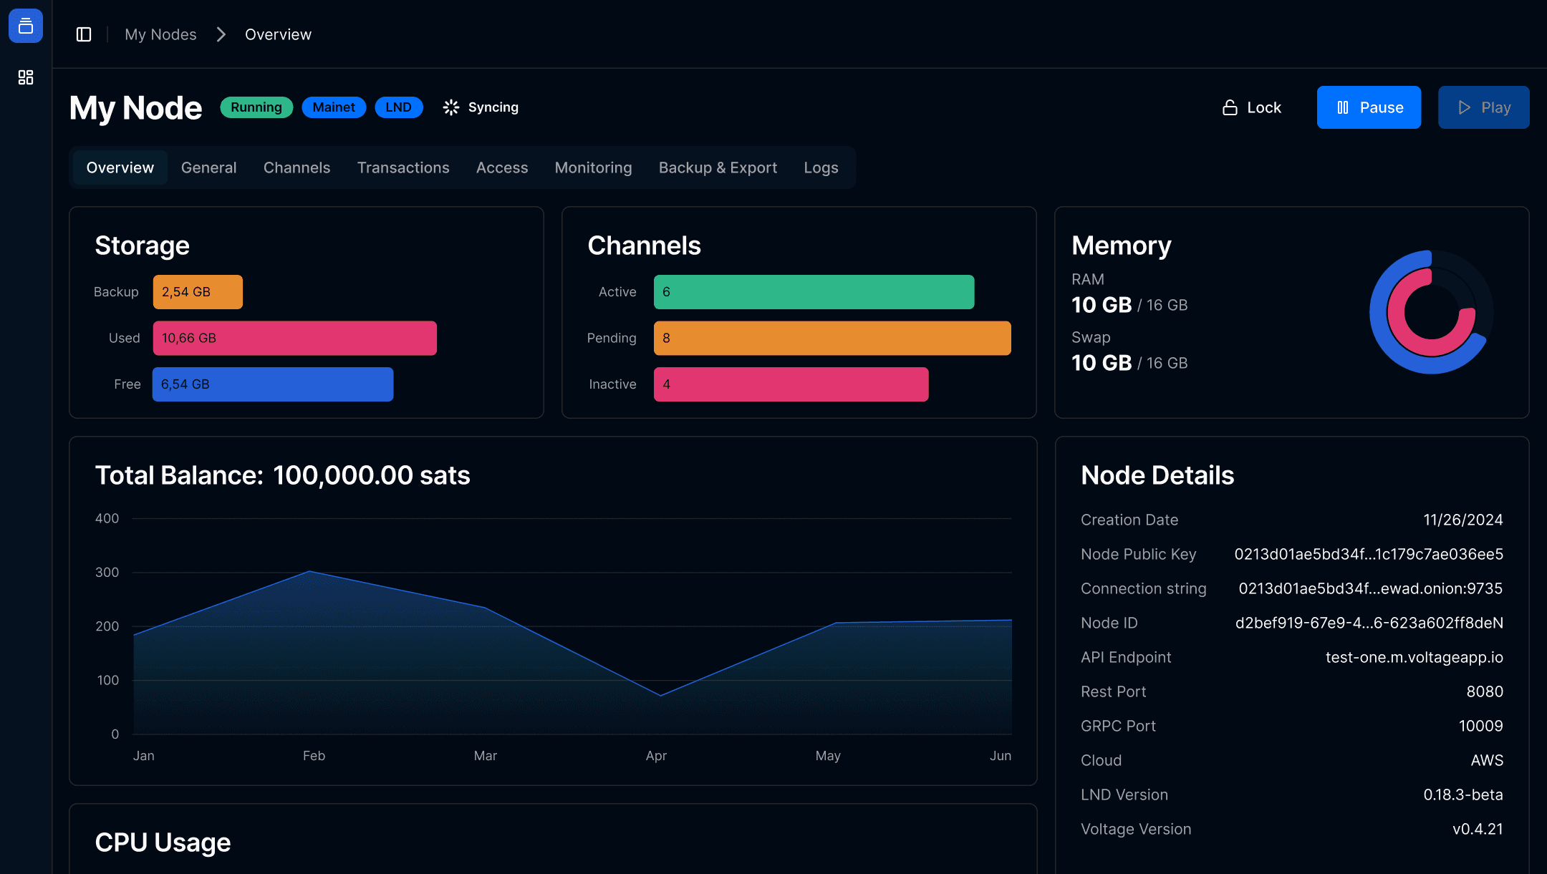Click the balance chart's Apr low point
The image size is (1547, 874).
coord(660,695)
